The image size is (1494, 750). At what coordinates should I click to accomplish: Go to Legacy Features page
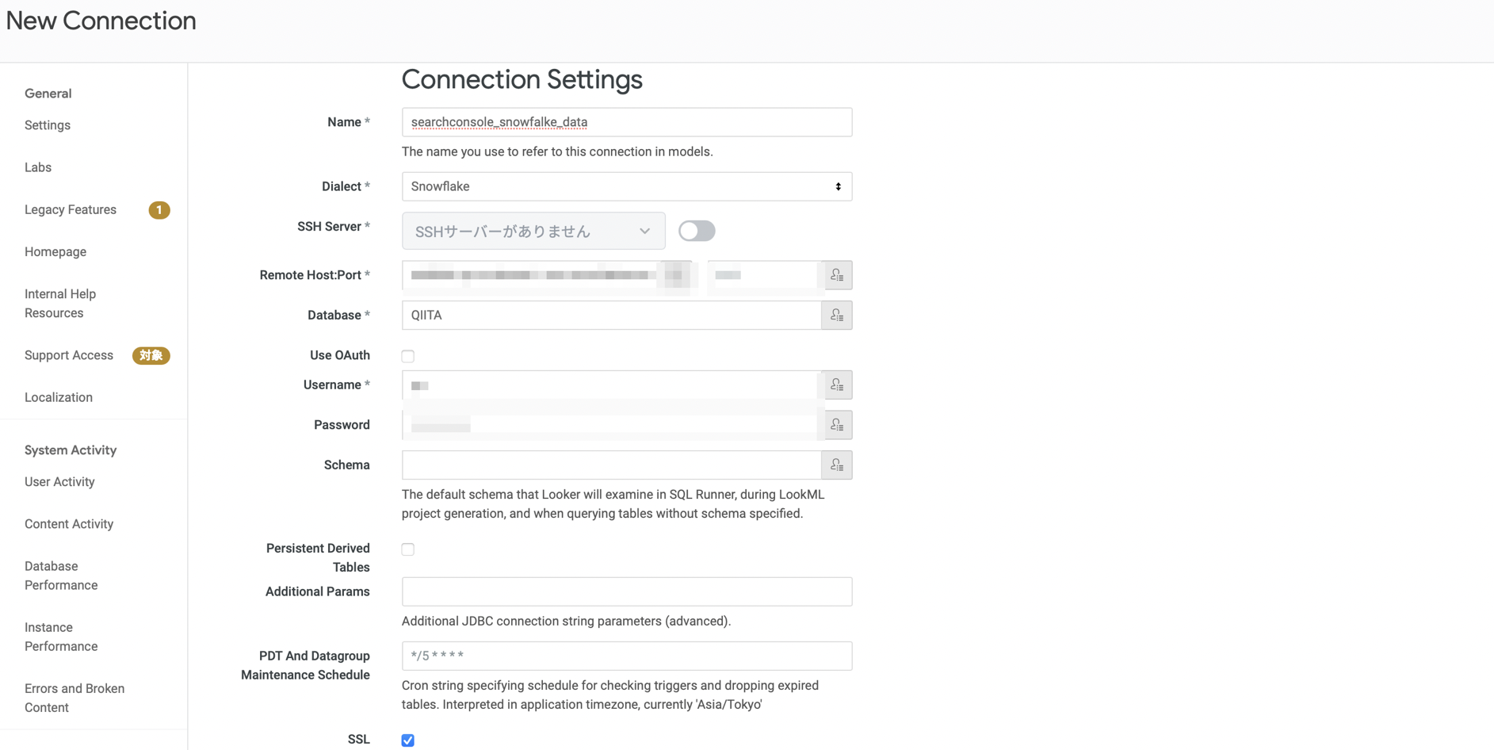tap(71, 209)
